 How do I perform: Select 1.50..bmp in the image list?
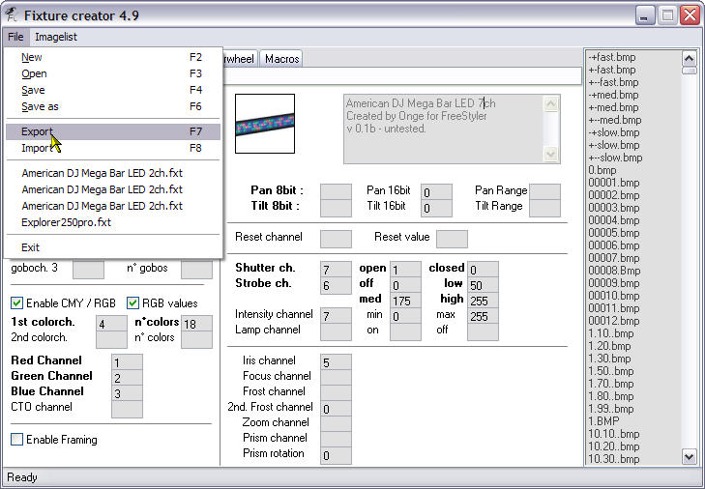point(610,371)
